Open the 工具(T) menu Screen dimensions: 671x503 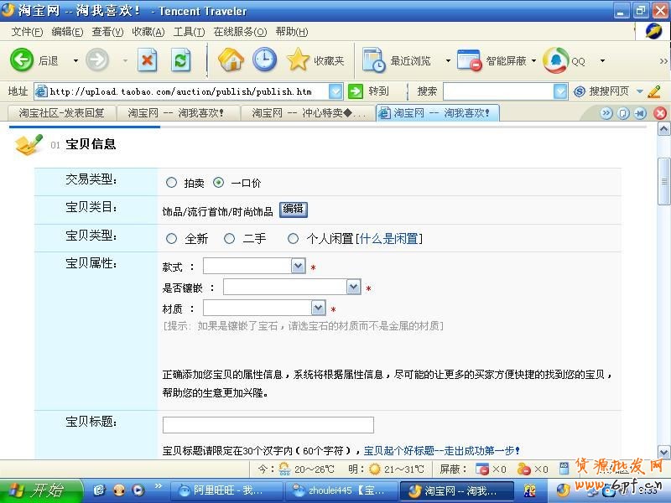coord(189,32)
